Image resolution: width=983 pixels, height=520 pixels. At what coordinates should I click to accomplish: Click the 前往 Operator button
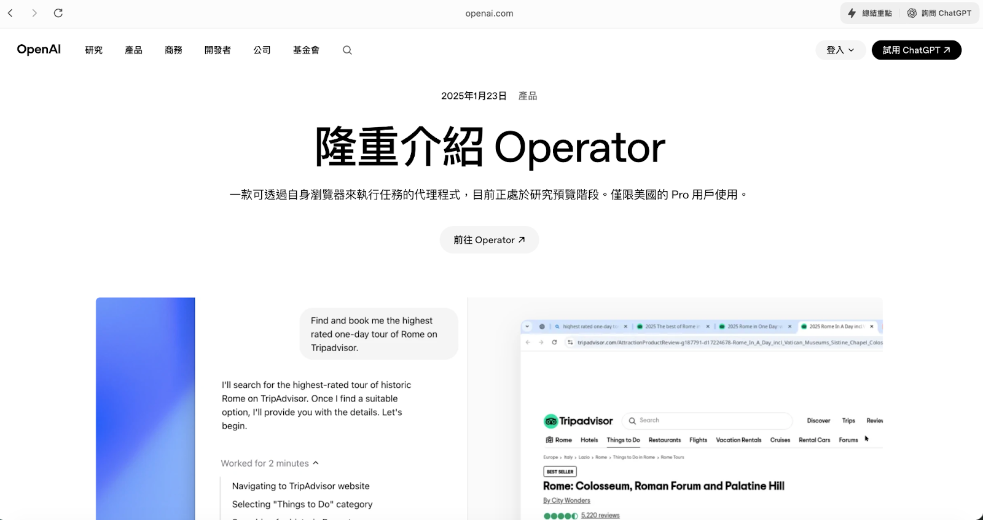489,240
